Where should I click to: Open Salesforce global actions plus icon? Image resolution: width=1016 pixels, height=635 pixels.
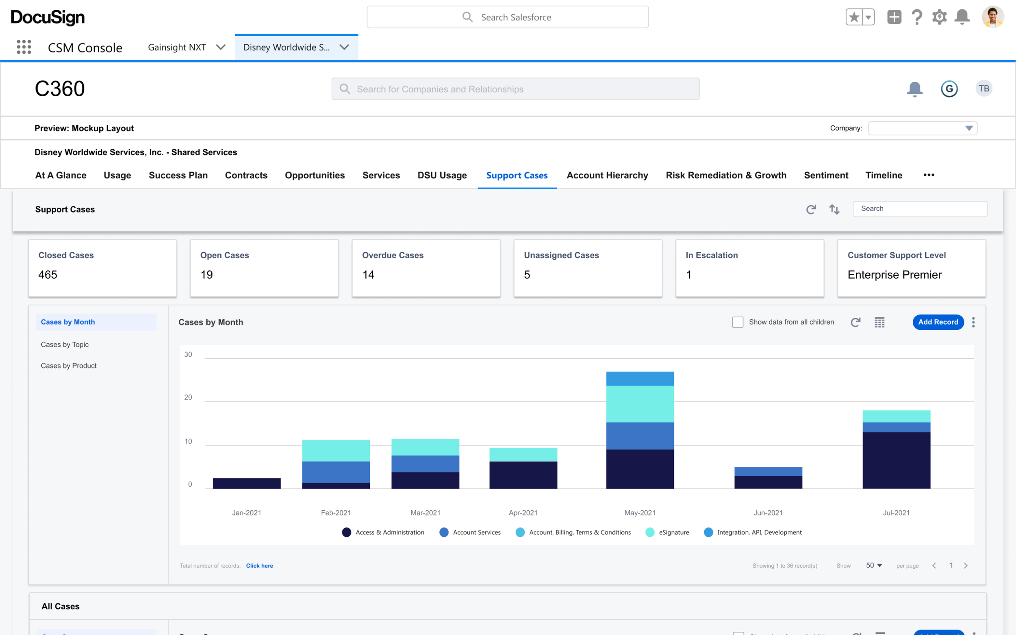click(894, 17)
